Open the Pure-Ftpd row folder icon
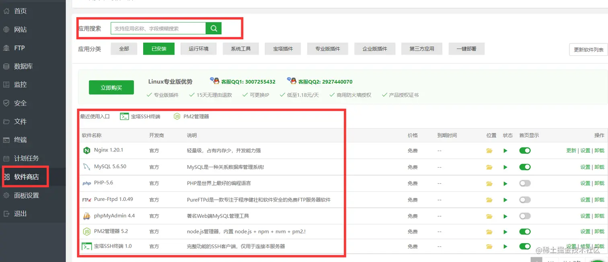The width and height of the screenshot is (608, 262). point(489,200)
